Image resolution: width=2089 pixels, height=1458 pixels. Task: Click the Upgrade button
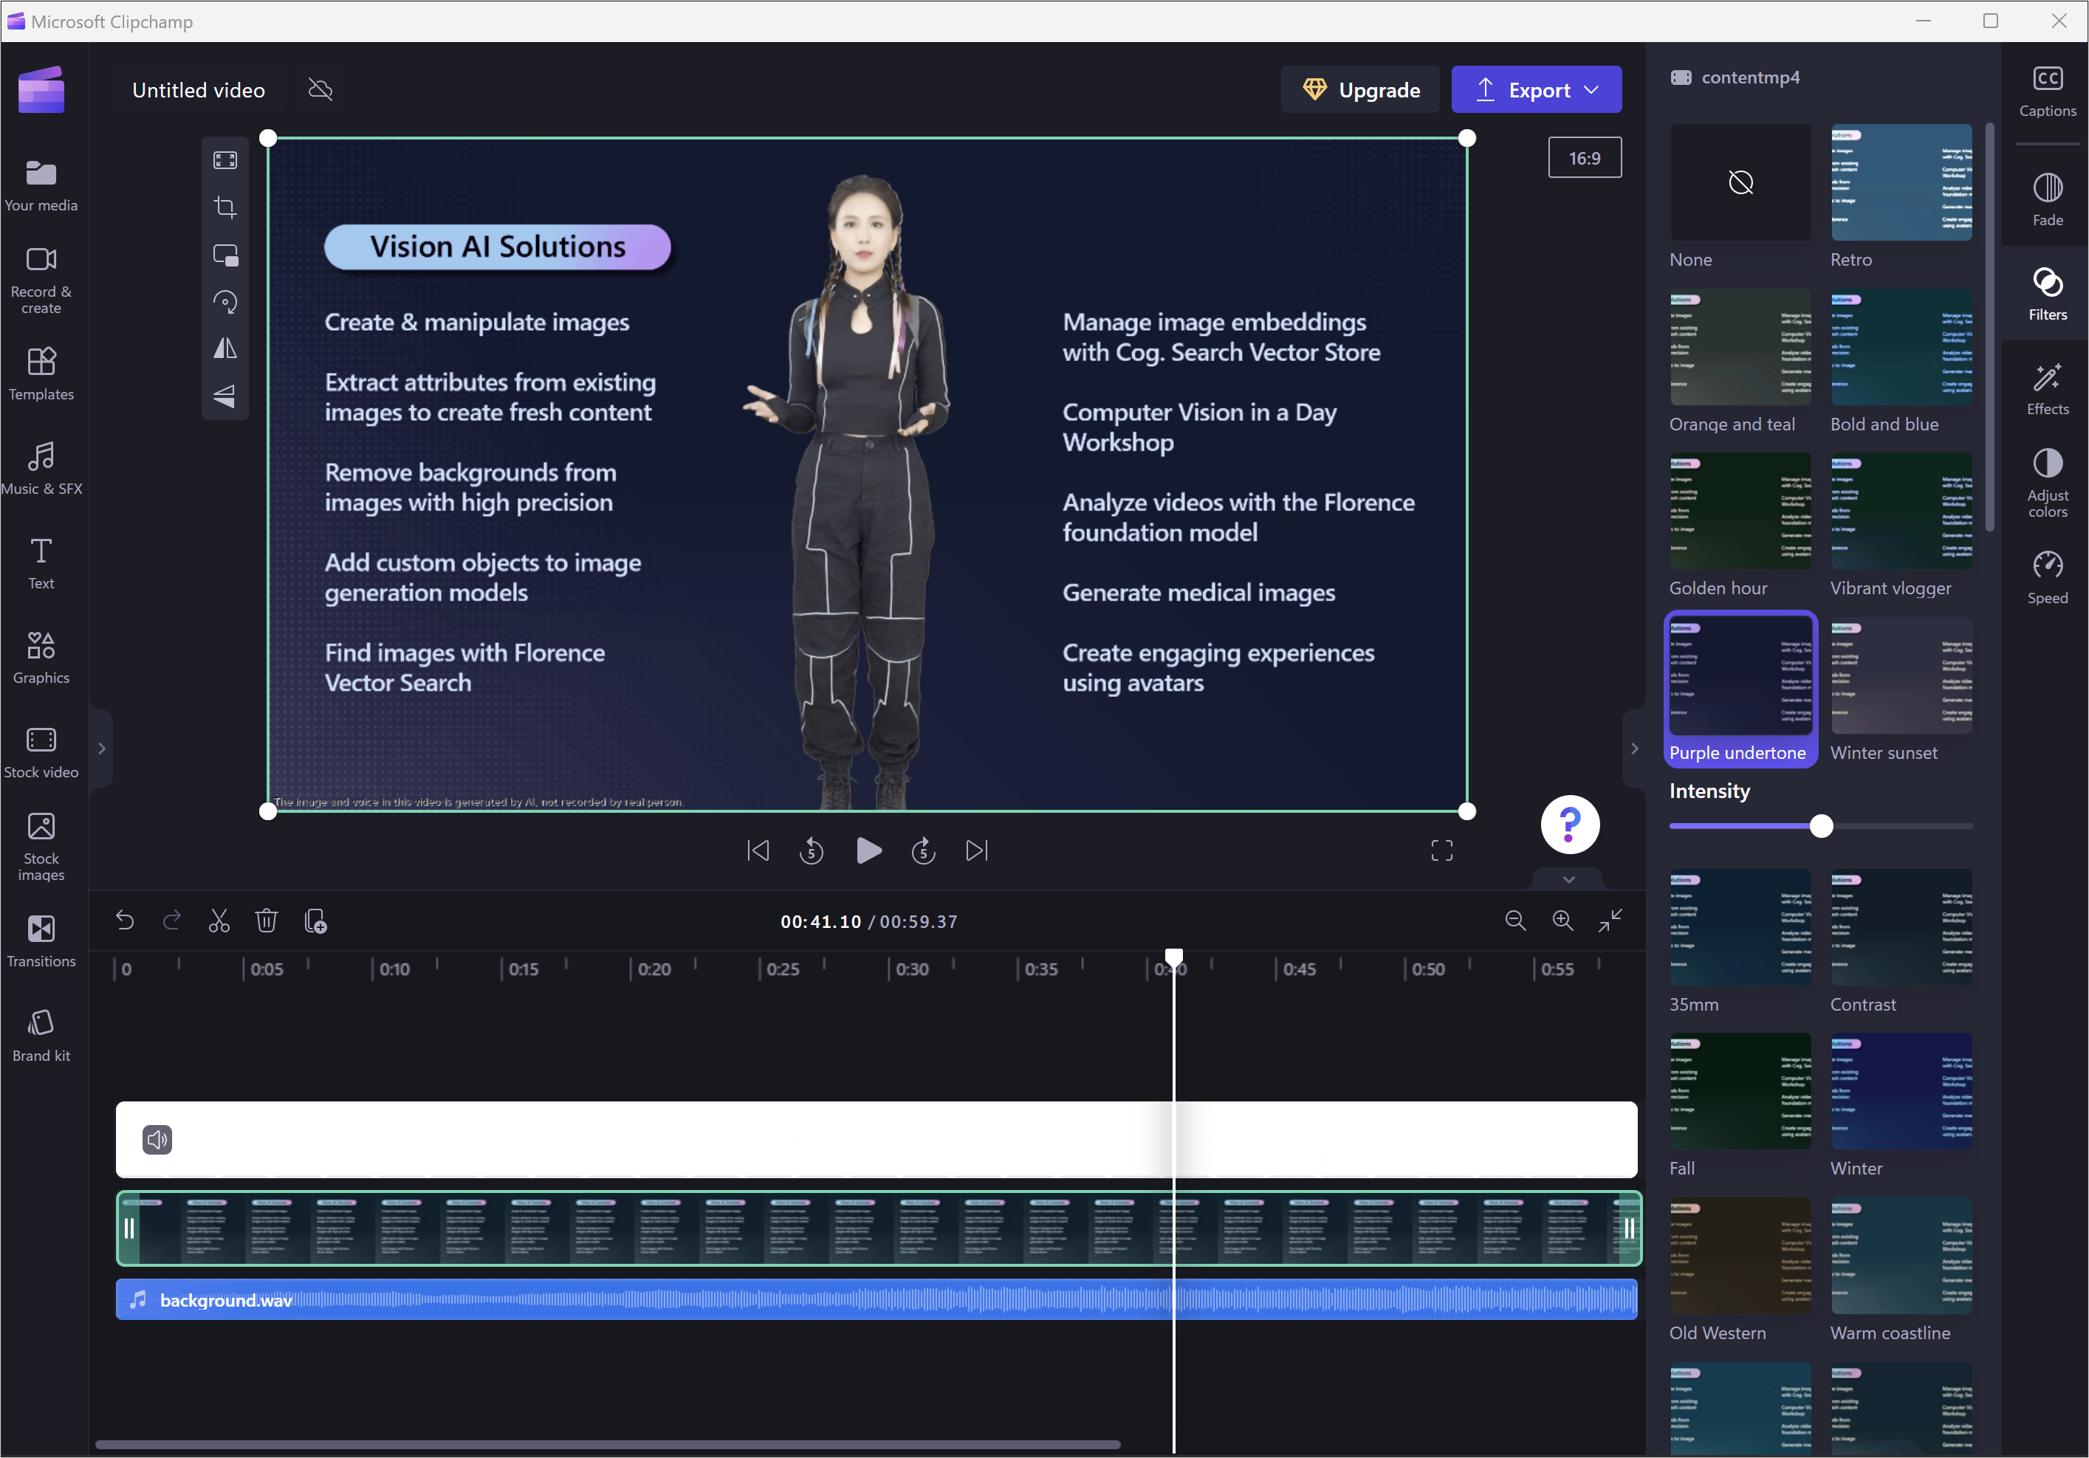(1360, 89)
